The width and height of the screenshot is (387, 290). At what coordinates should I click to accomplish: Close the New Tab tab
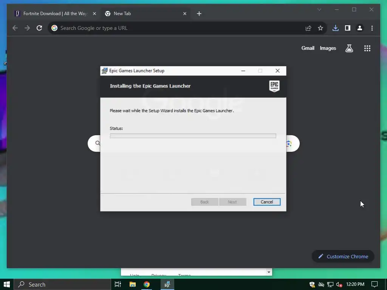[184, 14]
